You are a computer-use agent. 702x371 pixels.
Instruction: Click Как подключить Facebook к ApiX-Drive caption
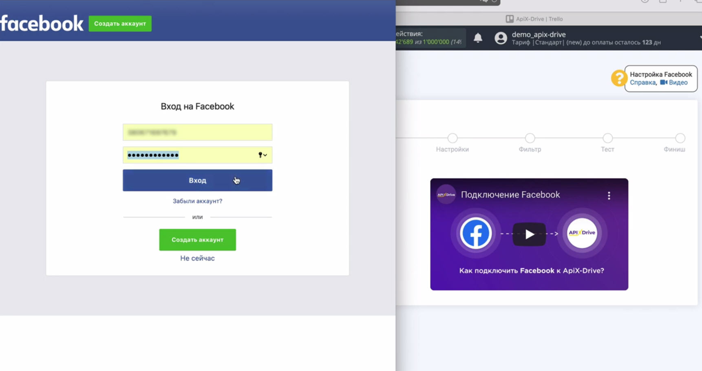click(532, 271)
